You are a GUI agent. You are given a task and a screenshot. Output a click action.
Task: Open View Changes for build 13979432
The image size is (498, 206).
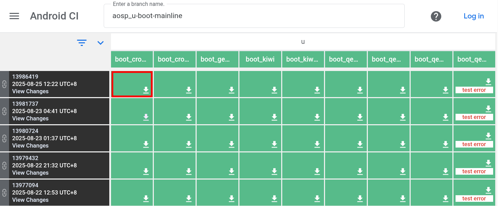[x=30, y=173]
